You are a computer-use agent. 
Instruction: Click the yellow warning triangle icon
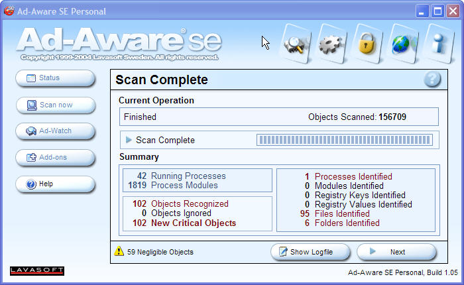pyautogui.click(x=119, y=251)
